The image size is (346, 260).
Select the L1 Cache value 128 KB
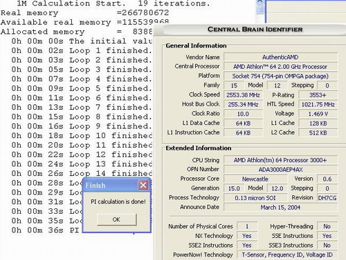coord(318,123)
